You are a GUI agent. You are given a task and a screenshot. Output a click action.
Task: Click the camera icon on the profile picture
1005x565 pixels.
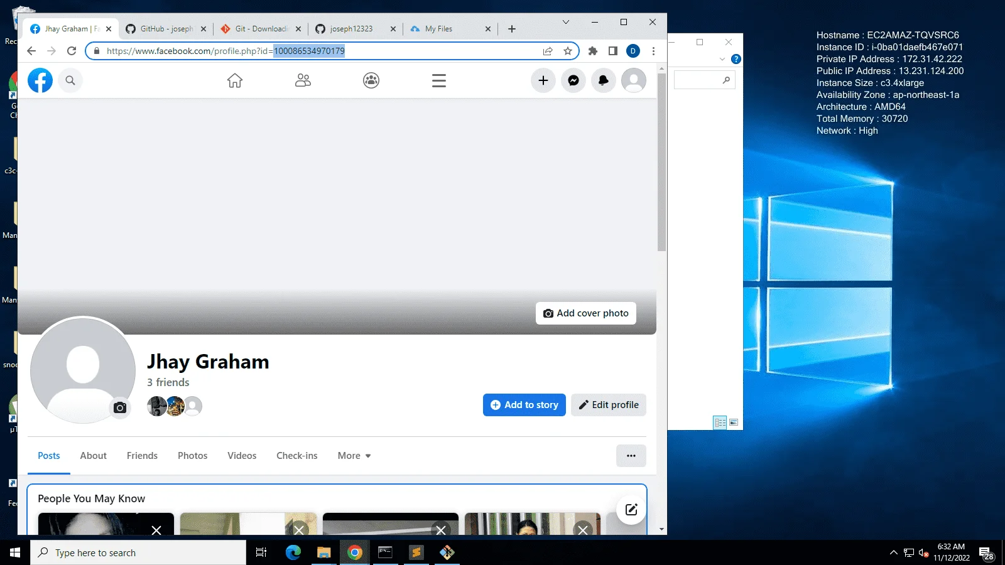click(x=120, y=408)
